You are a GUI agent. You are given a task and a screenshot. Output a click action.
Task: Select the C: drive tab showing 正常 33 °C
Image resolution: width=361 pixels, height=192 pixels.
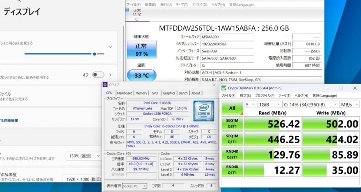click(x=137, y=14)
